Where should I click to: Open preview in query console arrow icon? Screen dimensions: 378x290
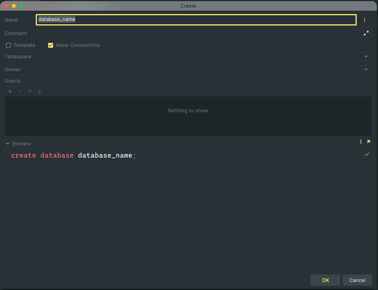368,142
